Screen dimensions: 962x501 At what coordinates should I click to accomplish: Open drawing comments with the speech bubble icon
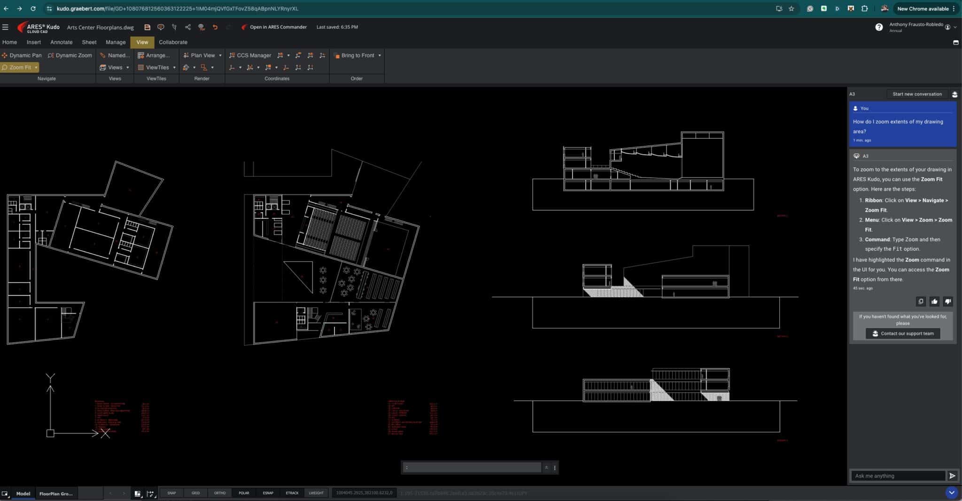point(161,27)
